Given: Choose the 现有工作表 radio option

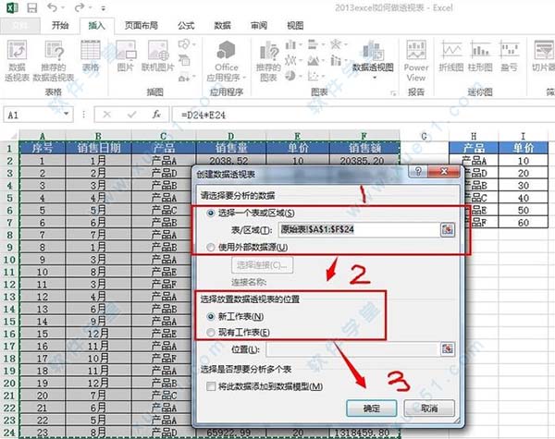Looking at the screenshot, I should click(208, 332).
